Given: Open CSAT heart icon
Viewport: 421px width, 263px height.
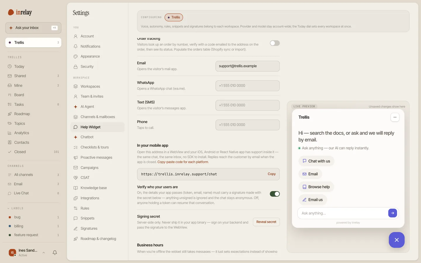Looking at the screenshot, I should [x=75, y=178].
